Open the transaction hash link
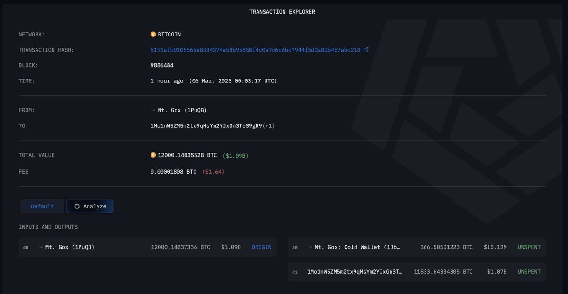This screenshot has width=568, height=294. [x=255, y=50]
